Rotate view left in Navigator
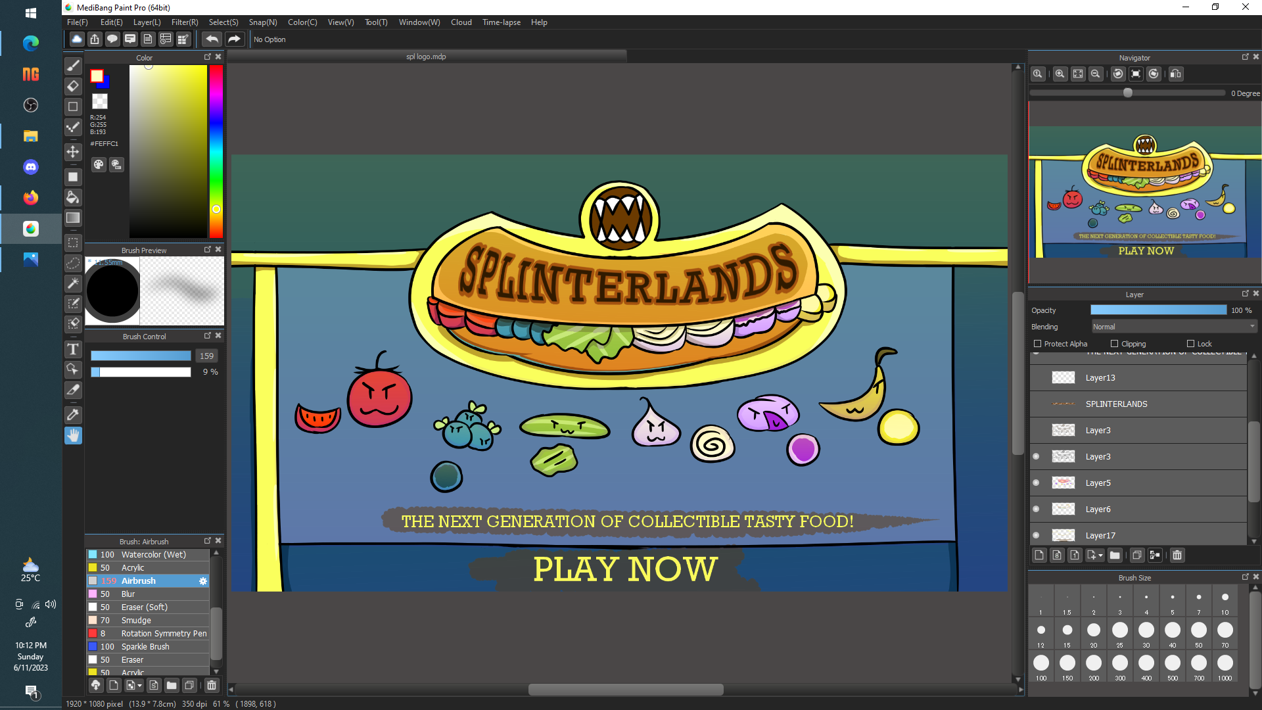 click(1118, 74)
